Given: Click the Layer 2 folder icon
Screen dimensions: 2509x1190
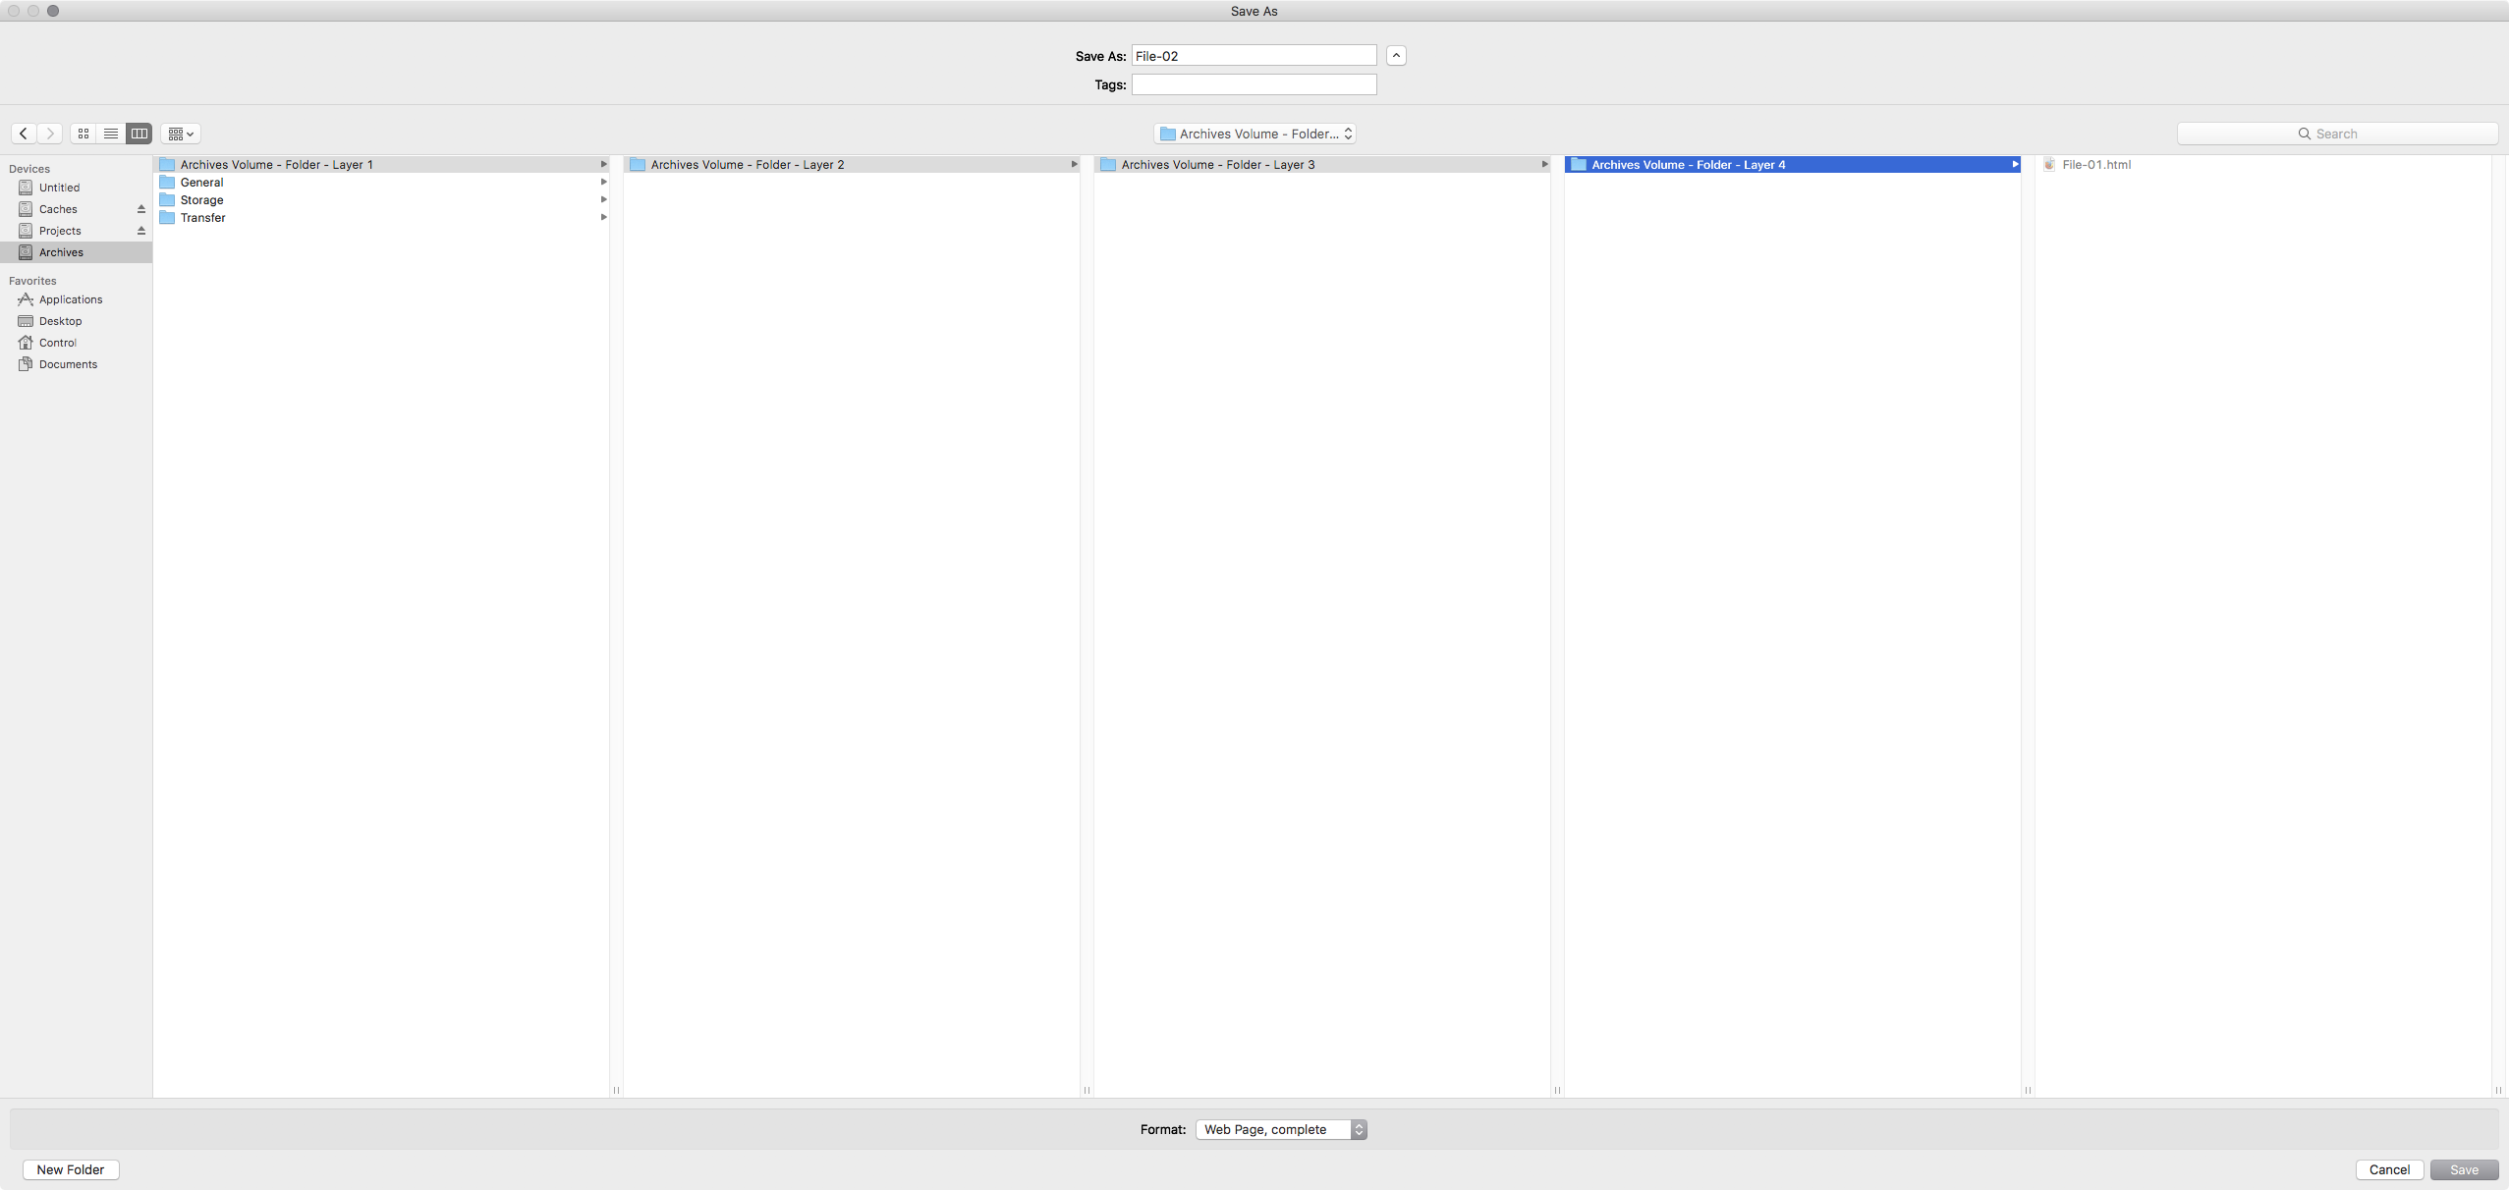Looking at the screenshot, I should coord(638,165).
